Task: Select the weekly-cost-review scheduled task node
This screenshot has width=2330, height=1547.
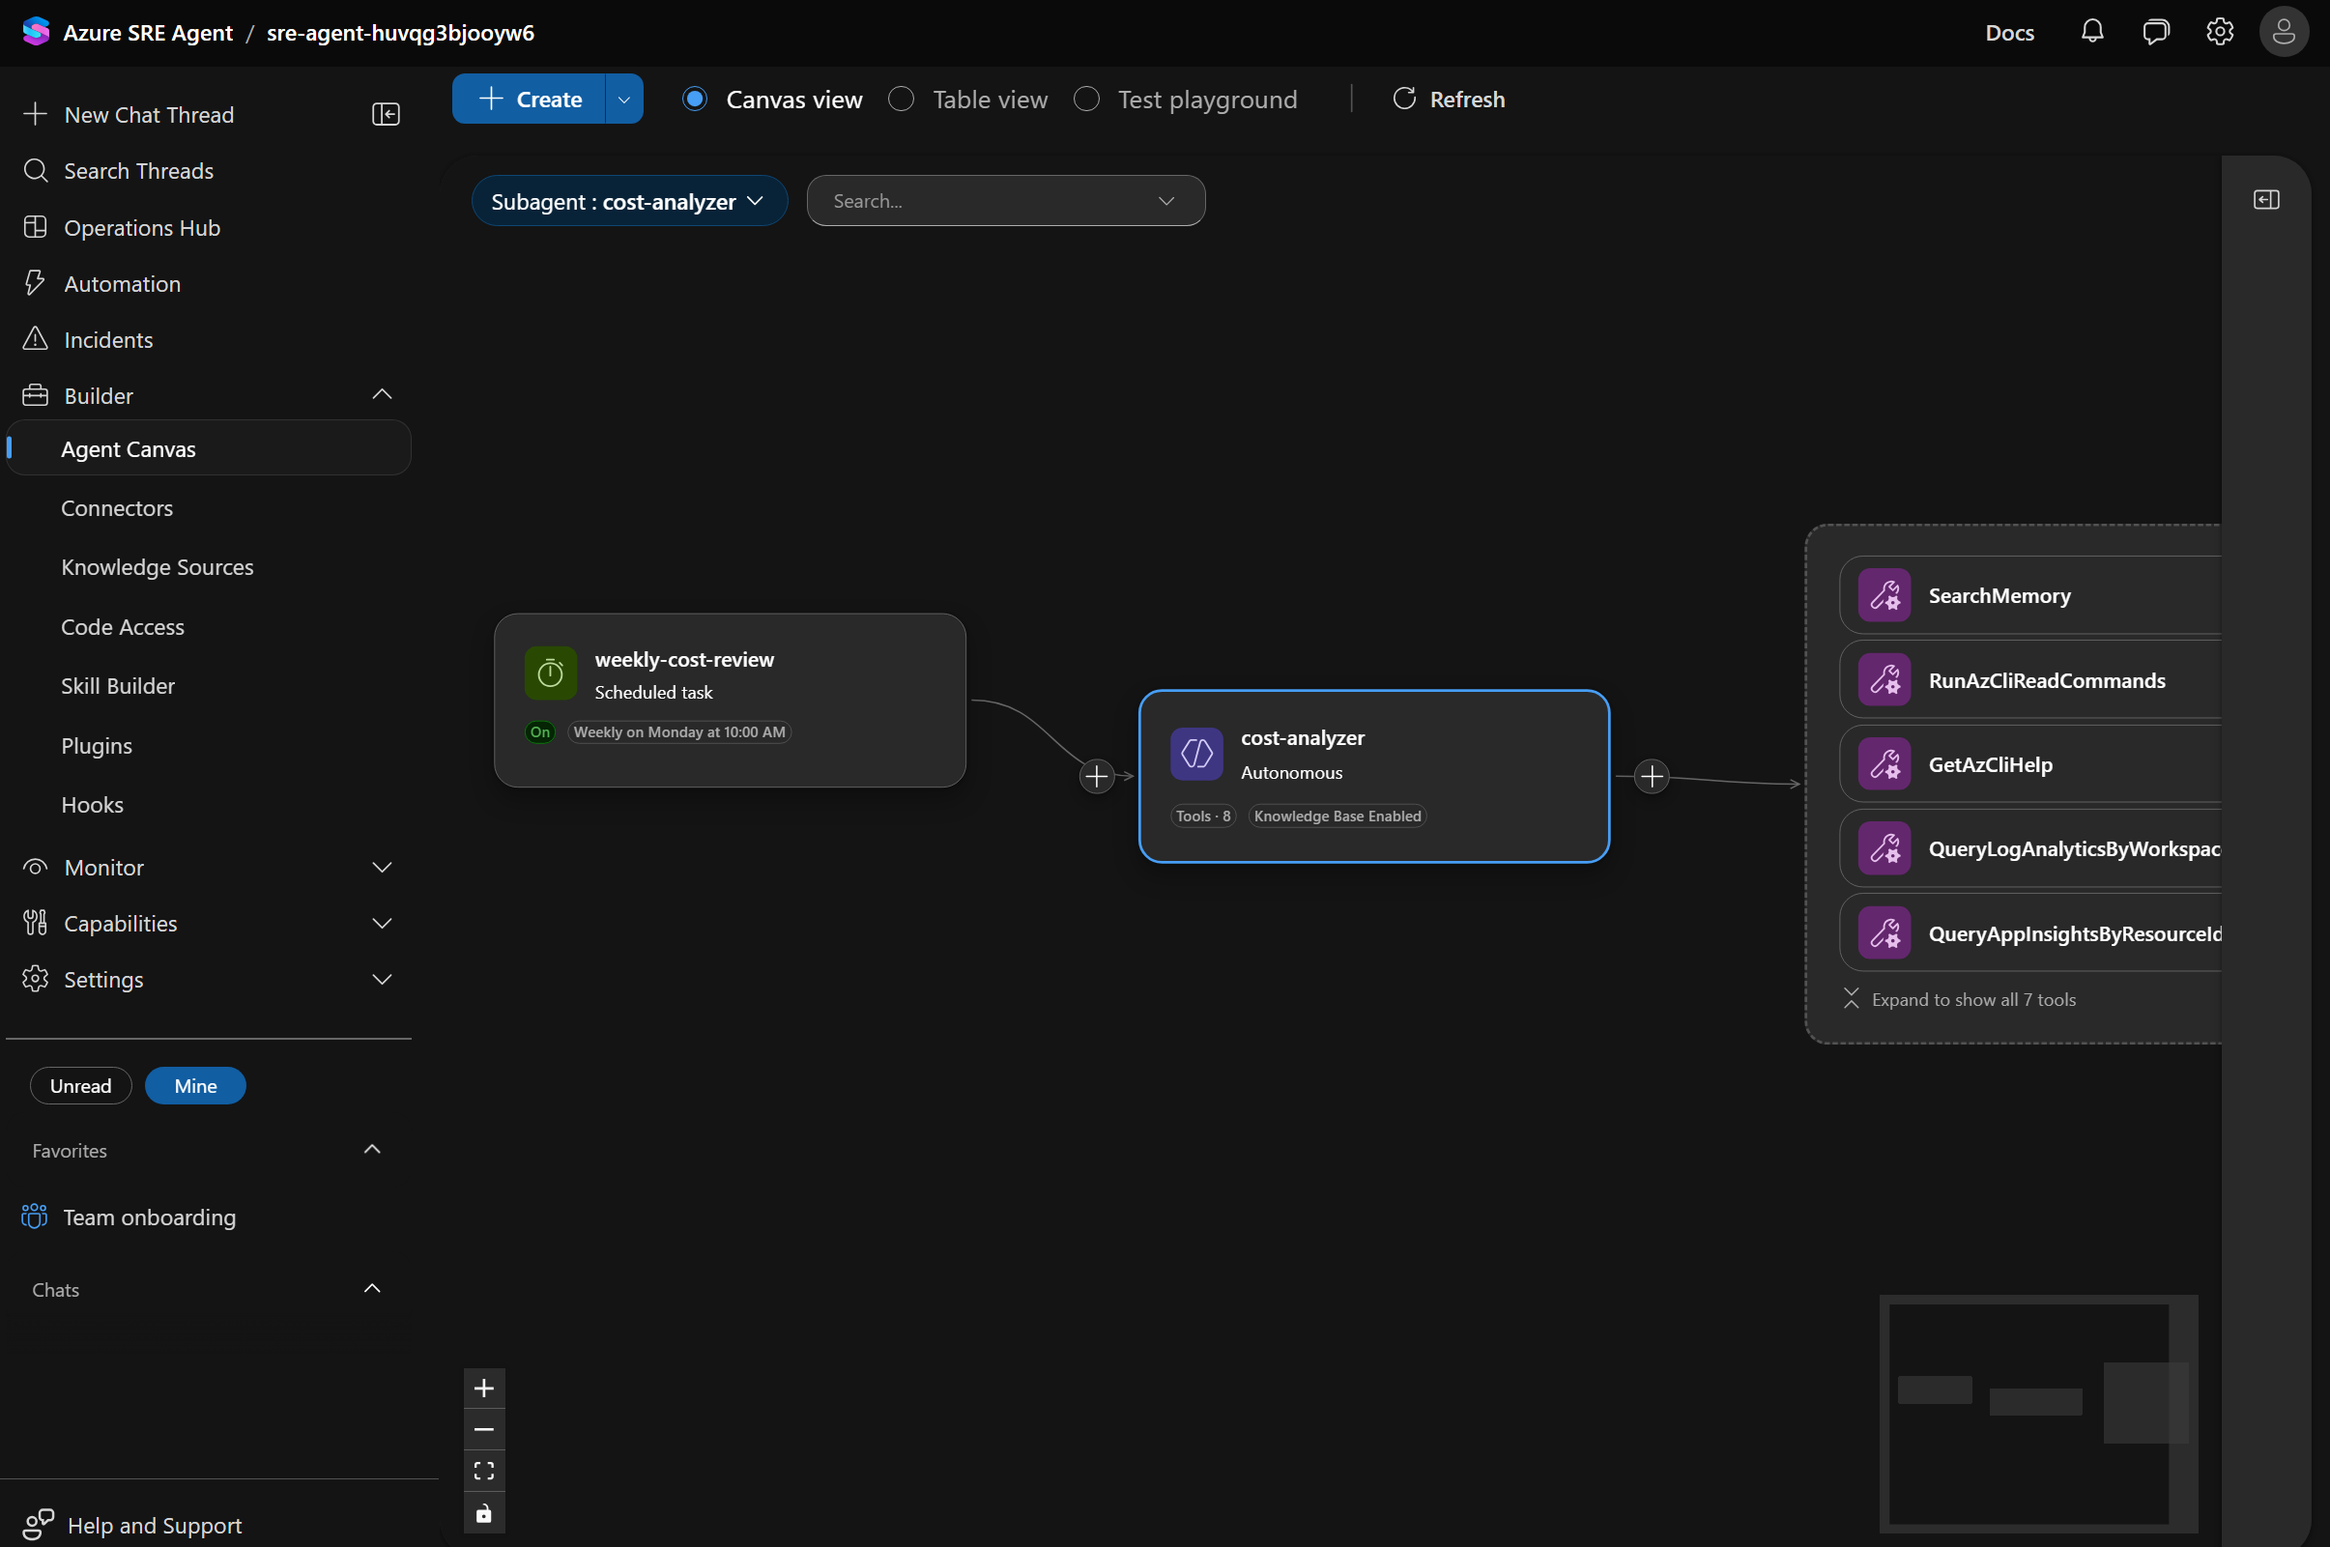Action: [x=730, y=701]
